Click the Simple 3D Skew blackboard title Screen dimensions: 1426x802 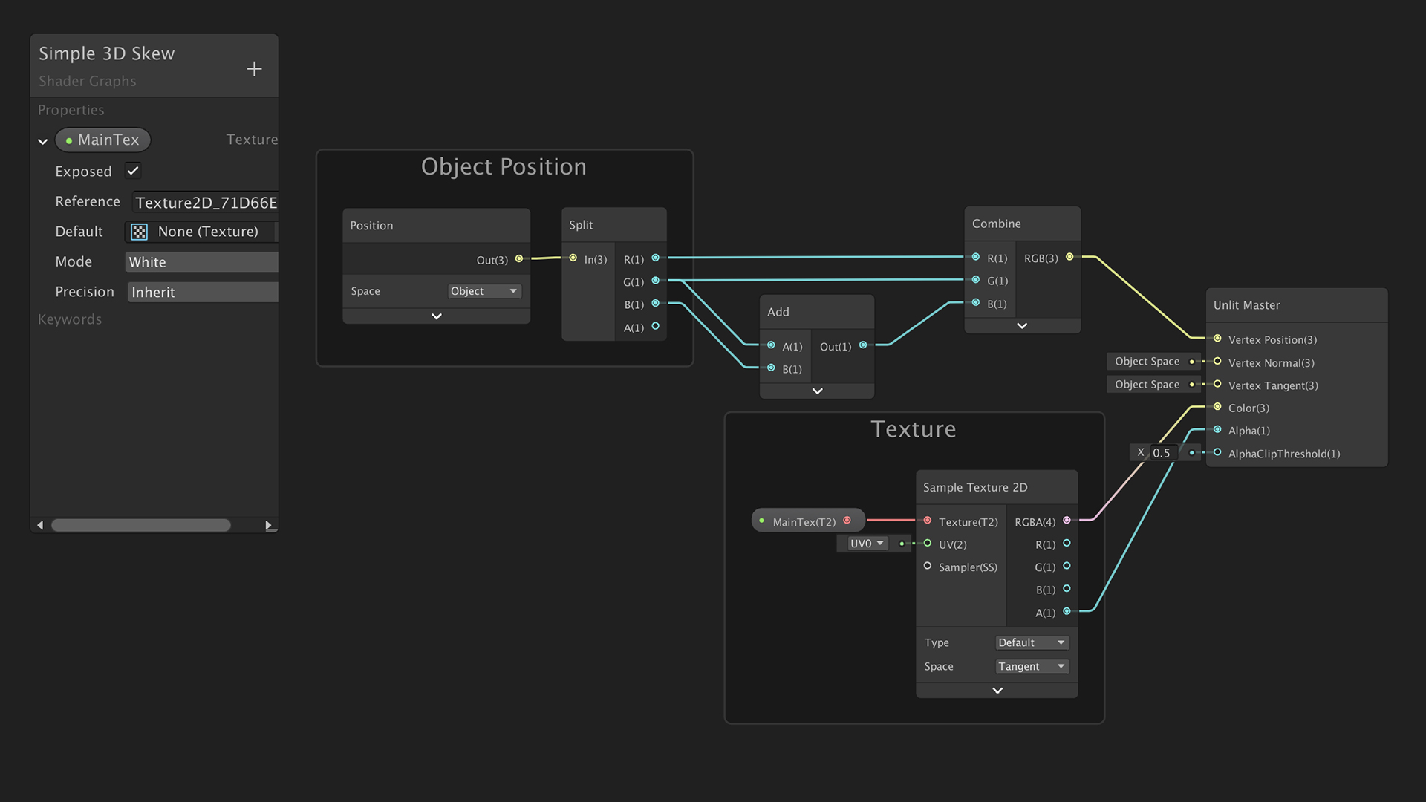point(106,53)
